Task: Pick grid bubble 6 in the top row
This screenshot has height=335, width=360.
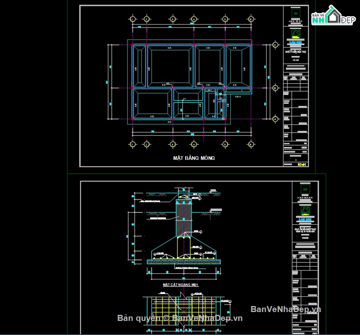Action: [251, 19]
